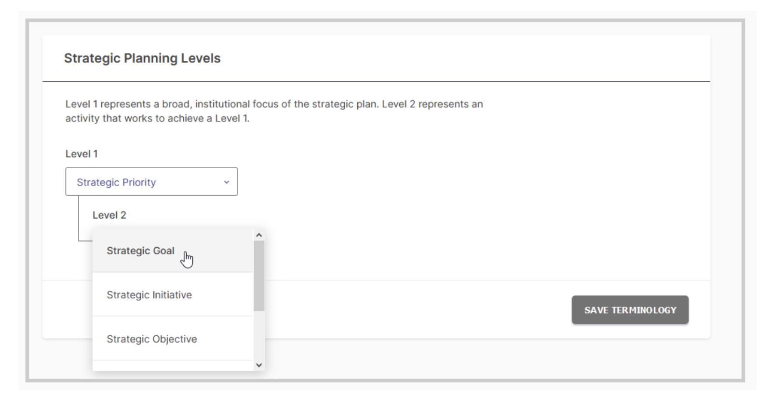The width and height of the screenshot is (757, 396).
Task: Click the dropdown list scrollbar thumb
Action: [x=259, y=276]
